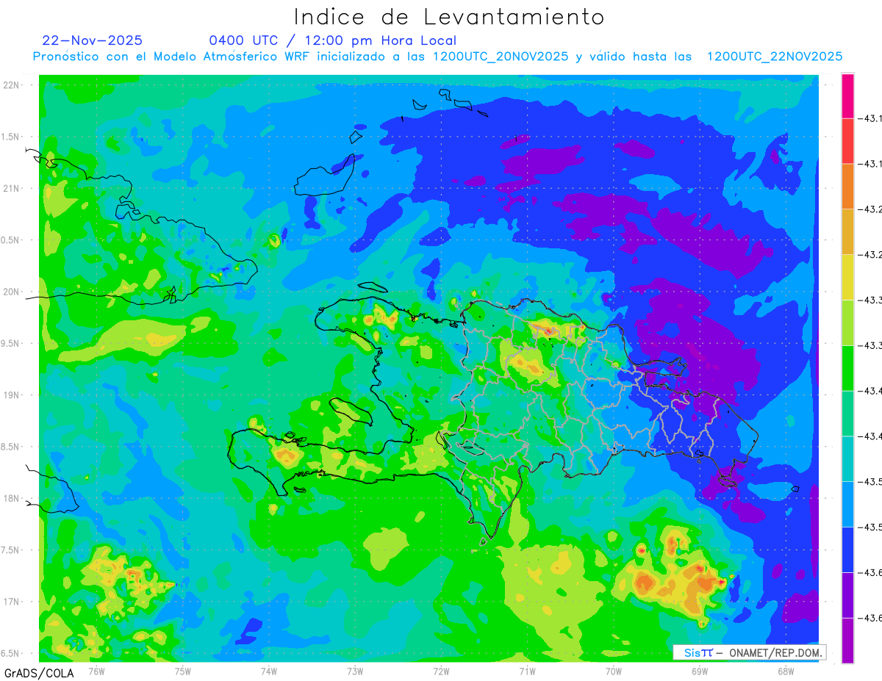Click the '68W' longitude label

coord(786,671)
